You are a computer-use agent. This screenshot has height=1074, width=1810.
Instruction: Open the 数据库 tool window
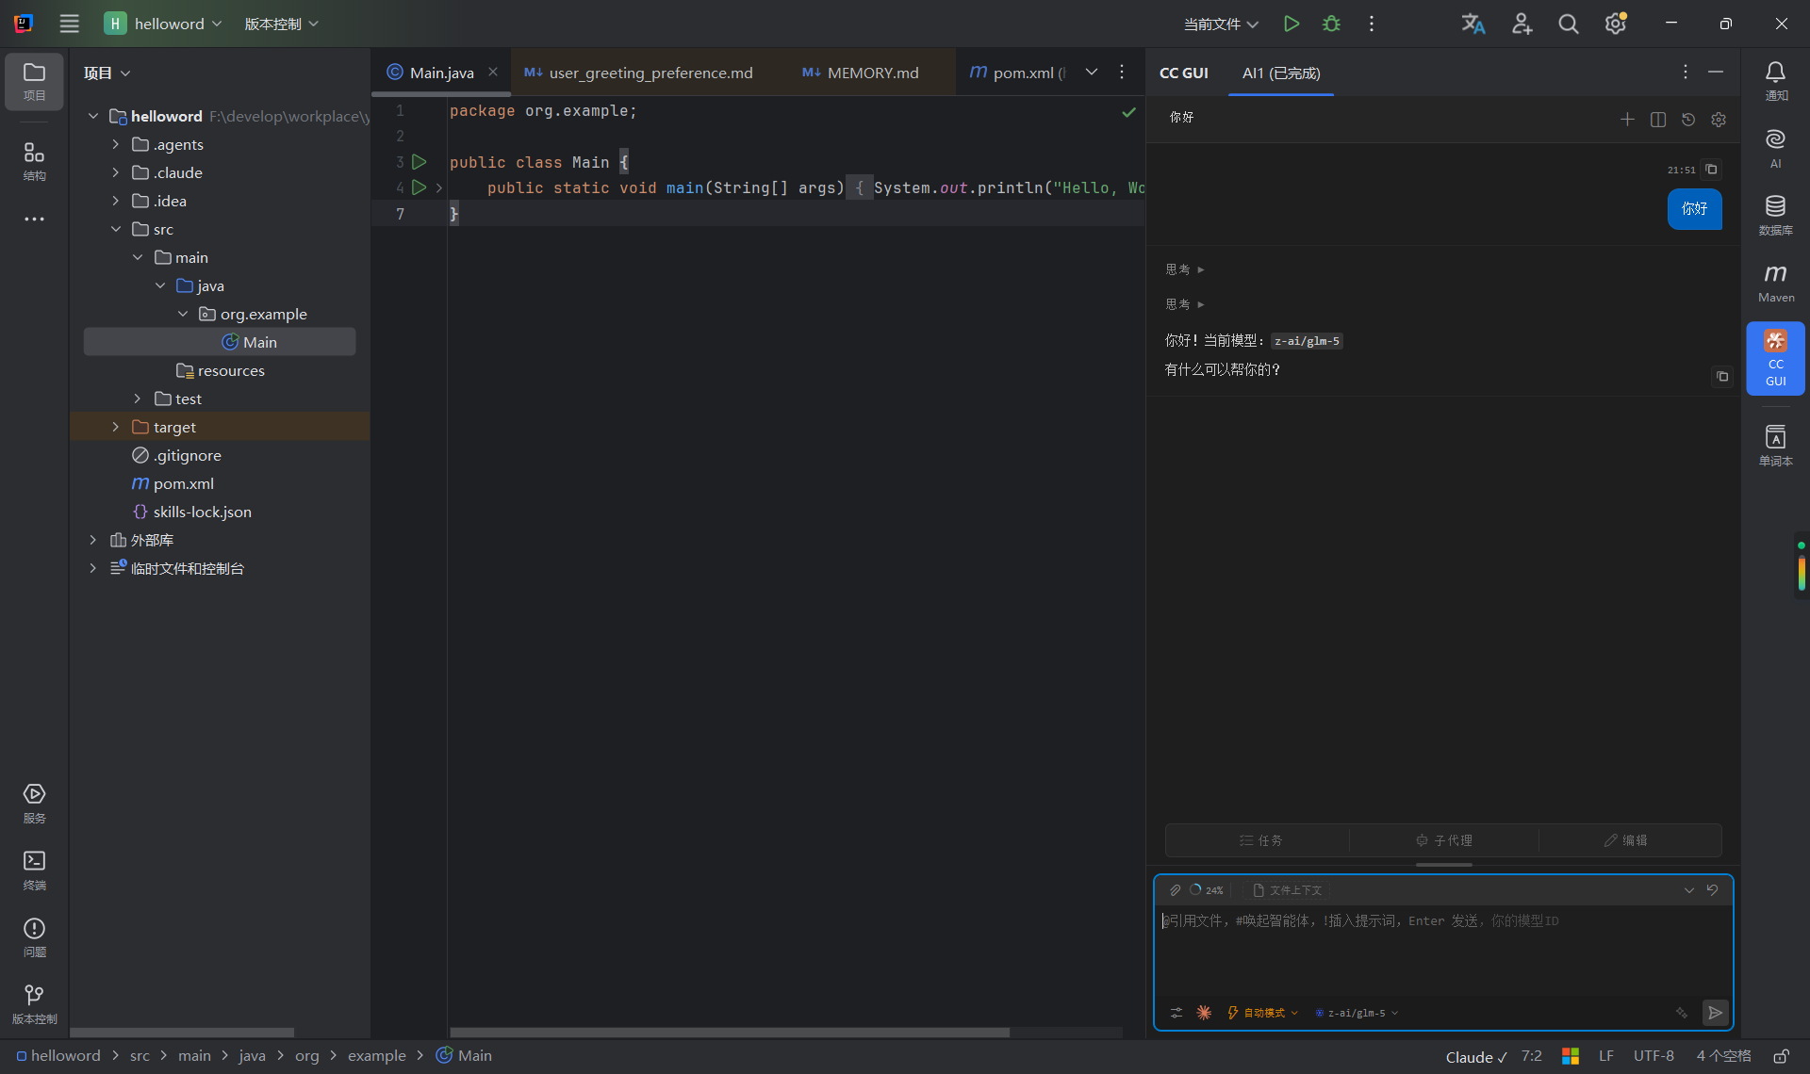click(x=1775, y=215)
